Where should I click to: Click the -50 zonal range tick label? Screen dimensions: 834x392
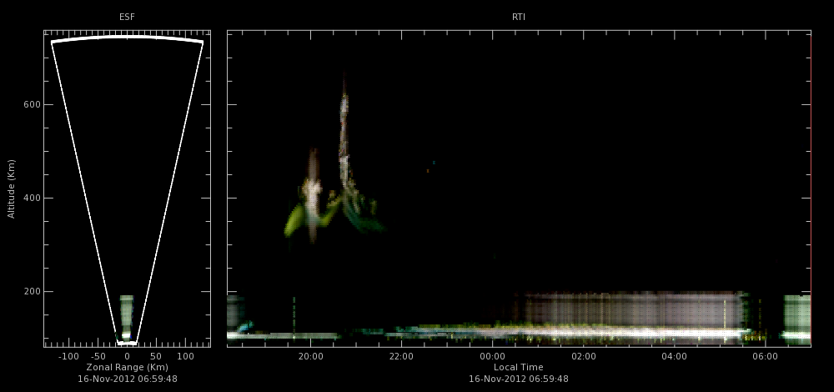[x=98, y=356]
